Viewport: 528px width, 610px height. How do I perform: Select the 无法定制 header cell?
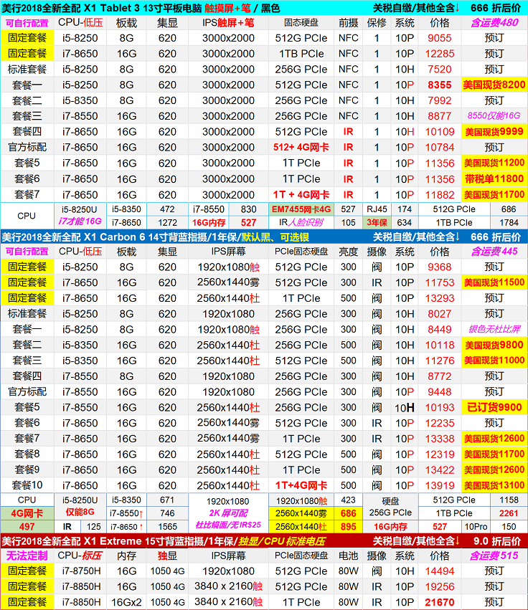click(x=27, y=556)
